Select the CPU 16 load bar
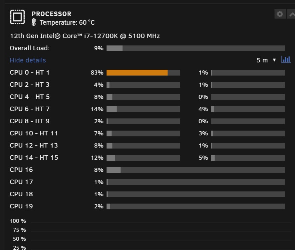 click(x=195, y=170)
